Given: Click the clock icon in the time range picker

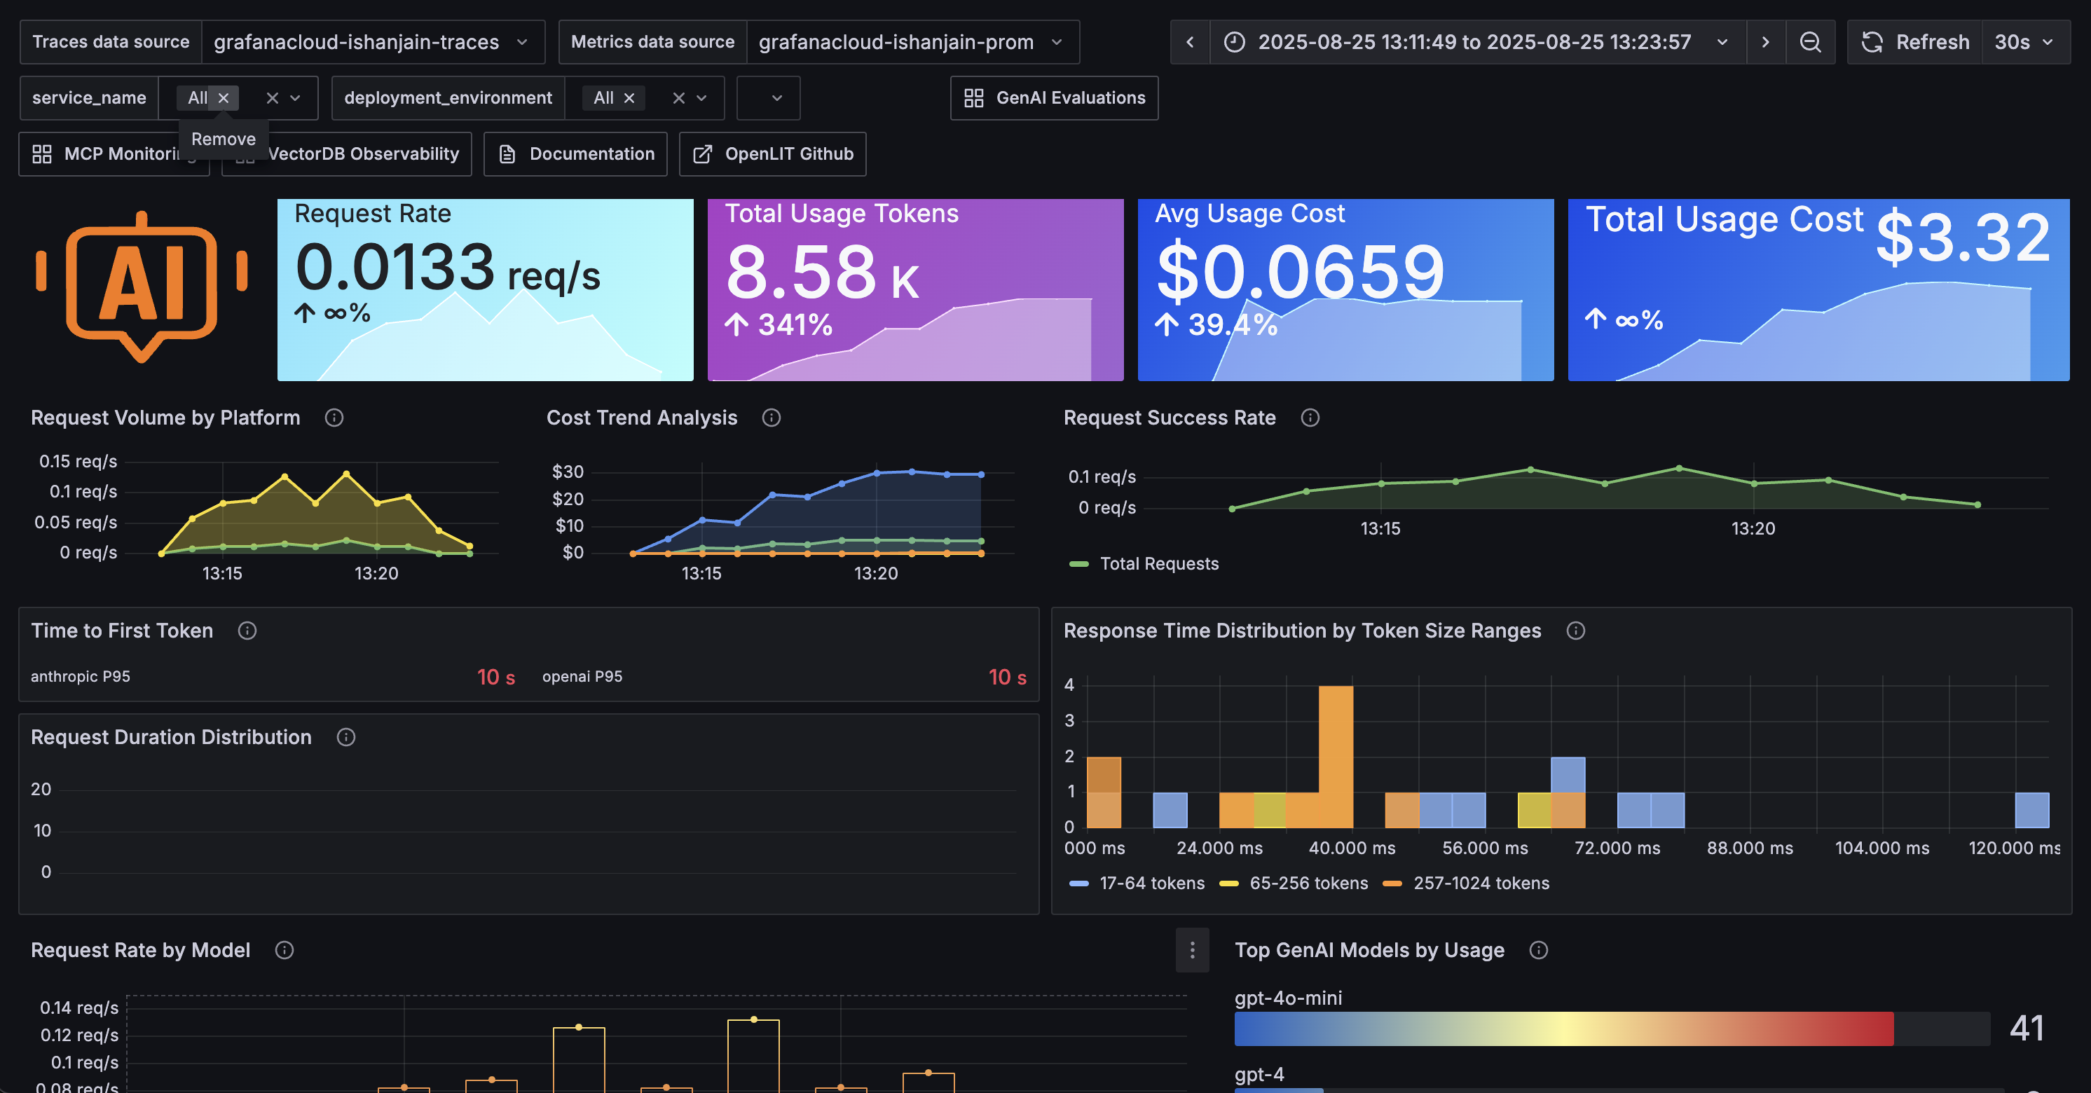Looking at the screenshot, I should [1234, 41].
